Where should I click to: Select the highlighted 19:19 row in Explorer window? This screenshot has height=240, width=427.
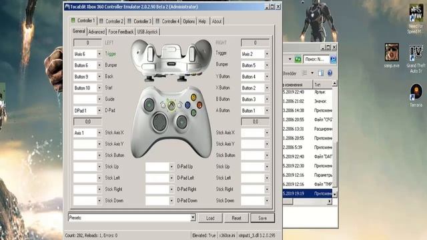click(308, 193)
